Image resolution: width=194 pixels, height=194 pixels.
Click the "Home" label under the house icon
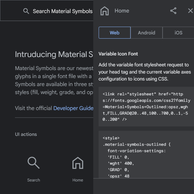tap(78, 180)
